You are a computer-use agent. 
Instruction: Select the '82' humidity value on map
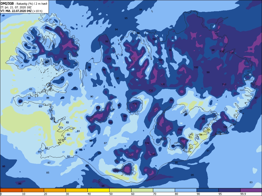(67, 122)
